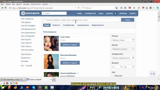
Task: Switch to the Видеозаписи search tab
Action: click(x=98, y=25)
